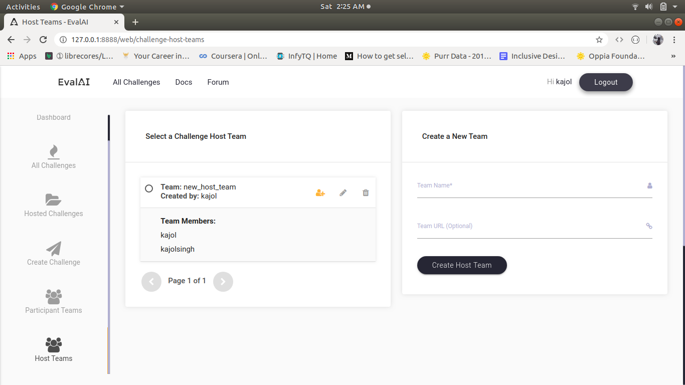Open the Inclusive Desi... bookmark
The width and height of the screenshot is (685, 385).
pyautogui.click(x=533, y=56)
